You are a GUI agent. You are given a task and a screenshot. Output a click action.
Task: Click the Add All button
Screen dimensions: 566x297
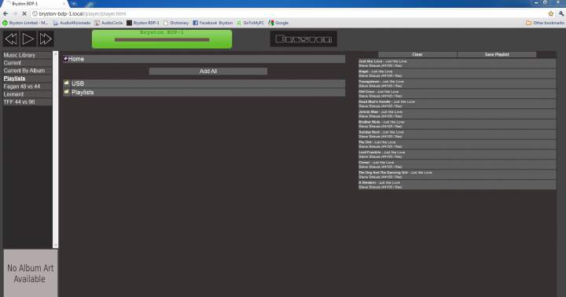click(208, 71)
